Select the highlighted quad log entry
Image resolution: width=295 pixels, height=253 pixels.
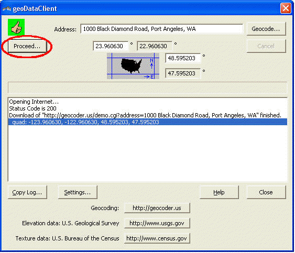tap(148, 122)
